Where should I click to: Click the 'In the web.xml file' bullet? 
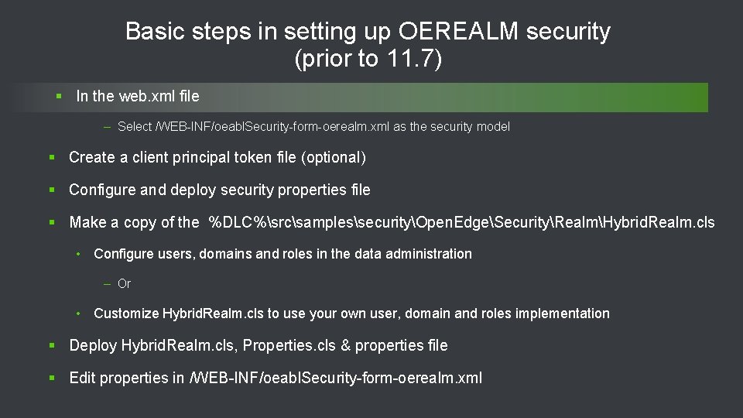(137, 97)
